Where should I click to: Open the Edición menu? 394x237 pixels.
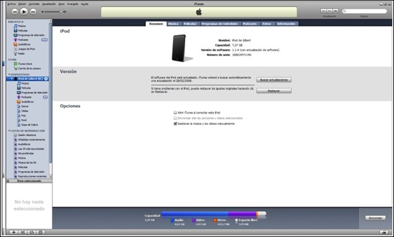coord(22,4)
